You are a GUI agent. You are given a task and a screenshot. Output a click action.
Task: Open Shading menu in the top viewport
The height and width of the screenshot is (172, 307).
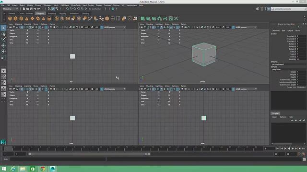pos(18,24)
